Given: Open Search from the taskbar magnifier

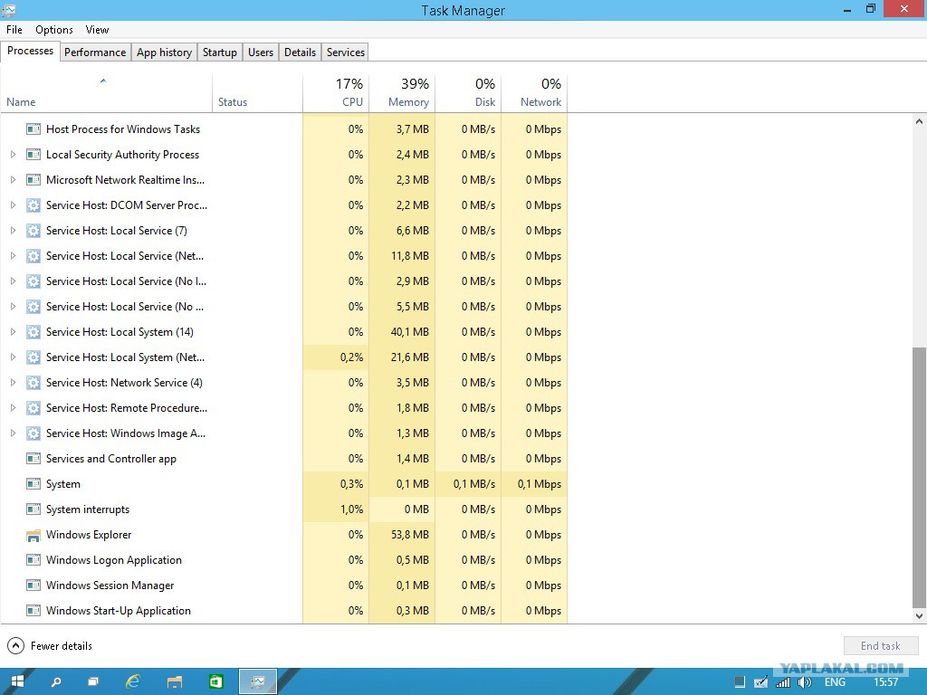Looking at the screenshot, I should [56, 682].
